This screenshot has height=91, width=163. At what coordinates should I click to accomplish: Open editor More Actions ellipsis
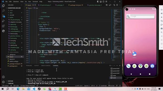(x=120, y=5)
